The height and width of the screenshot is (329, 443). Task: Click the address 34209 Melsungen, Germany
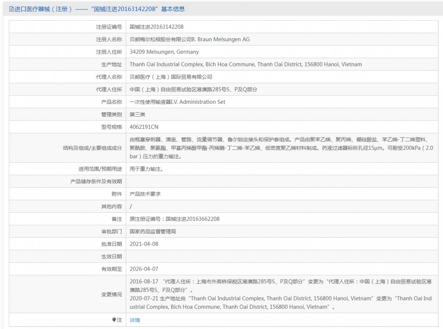click(x=164, y=52)
